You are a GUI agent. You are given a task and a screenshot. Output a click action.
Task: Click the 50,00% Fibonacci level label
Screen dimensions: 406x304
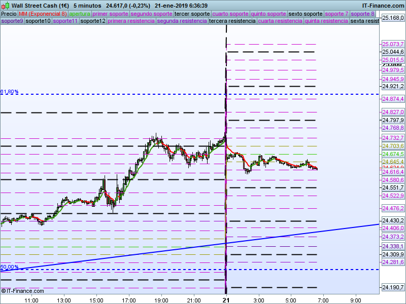[10, 267]
